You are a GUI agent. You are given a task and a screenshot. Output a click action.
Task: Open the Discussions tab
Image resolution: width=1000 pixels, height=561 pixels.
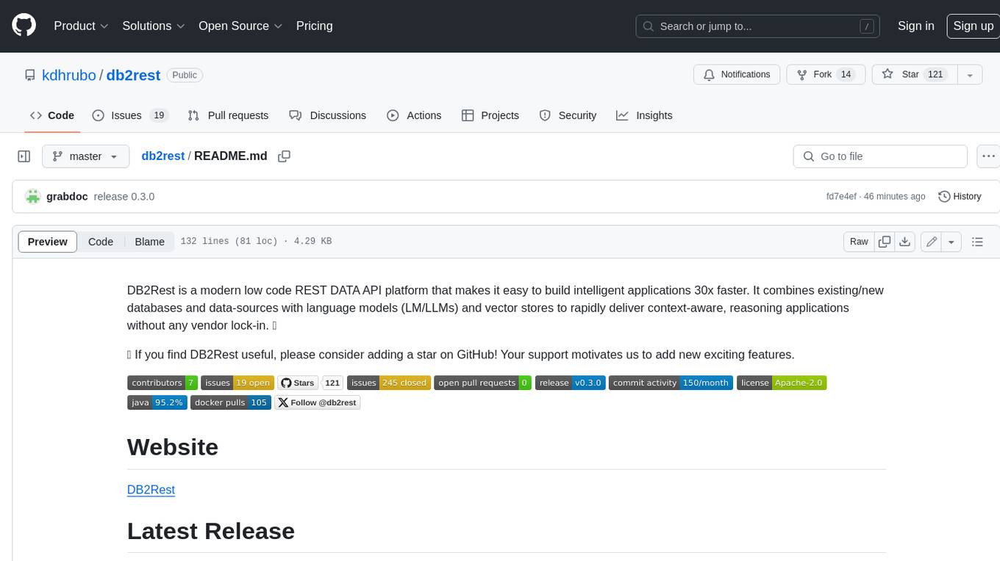tap(327, 115)
